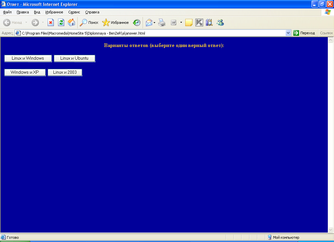The height and width of the screenshot is (242, 334).
Task: Open Search (Поиск) magnifier button
Action: pyautogui.click(x=89, y=23)
